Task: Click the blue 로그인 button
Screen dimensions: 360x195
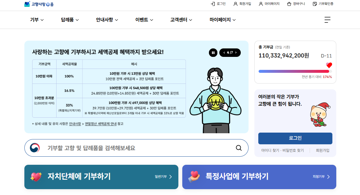Action: pyautogui.click(x=295, y=138)
